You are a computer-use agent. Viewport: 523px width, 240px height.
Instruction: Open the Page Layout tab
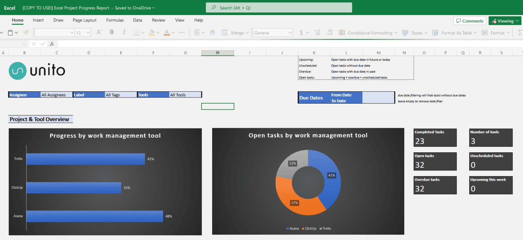coord(84,20)
